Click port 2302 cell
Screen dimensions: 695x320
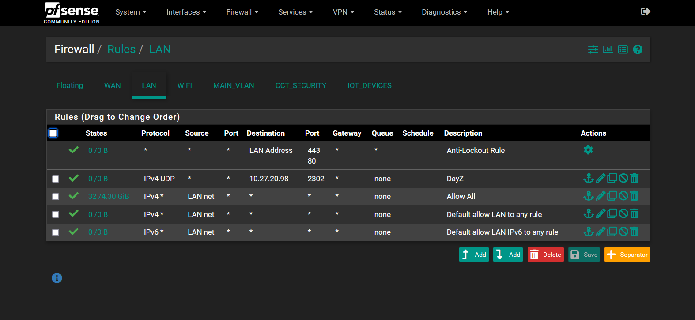(316, 179)
